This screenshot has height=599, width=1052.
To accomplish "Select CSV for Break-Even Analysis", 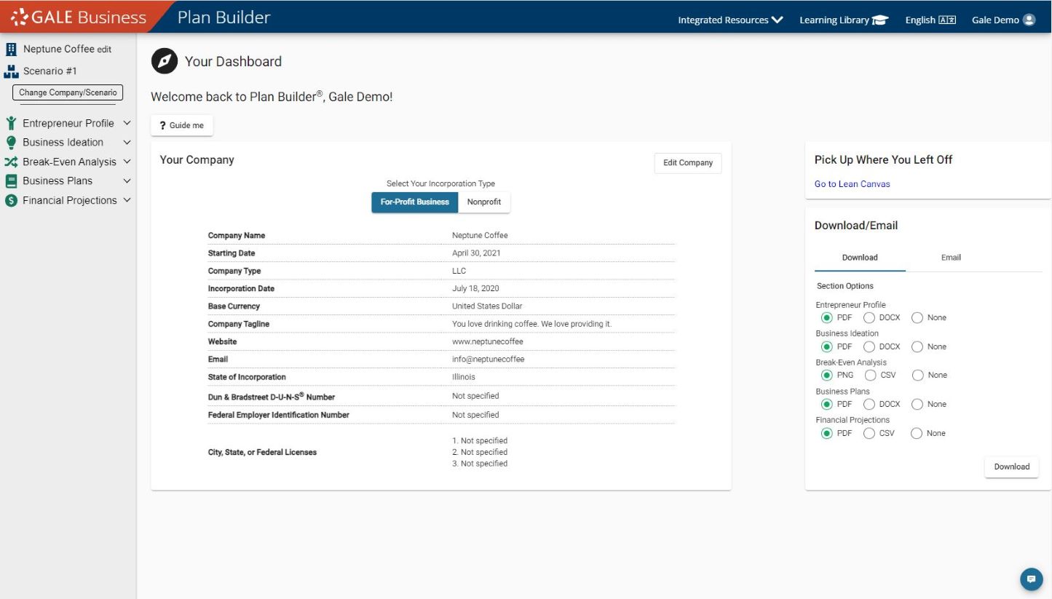I will 871,376.
